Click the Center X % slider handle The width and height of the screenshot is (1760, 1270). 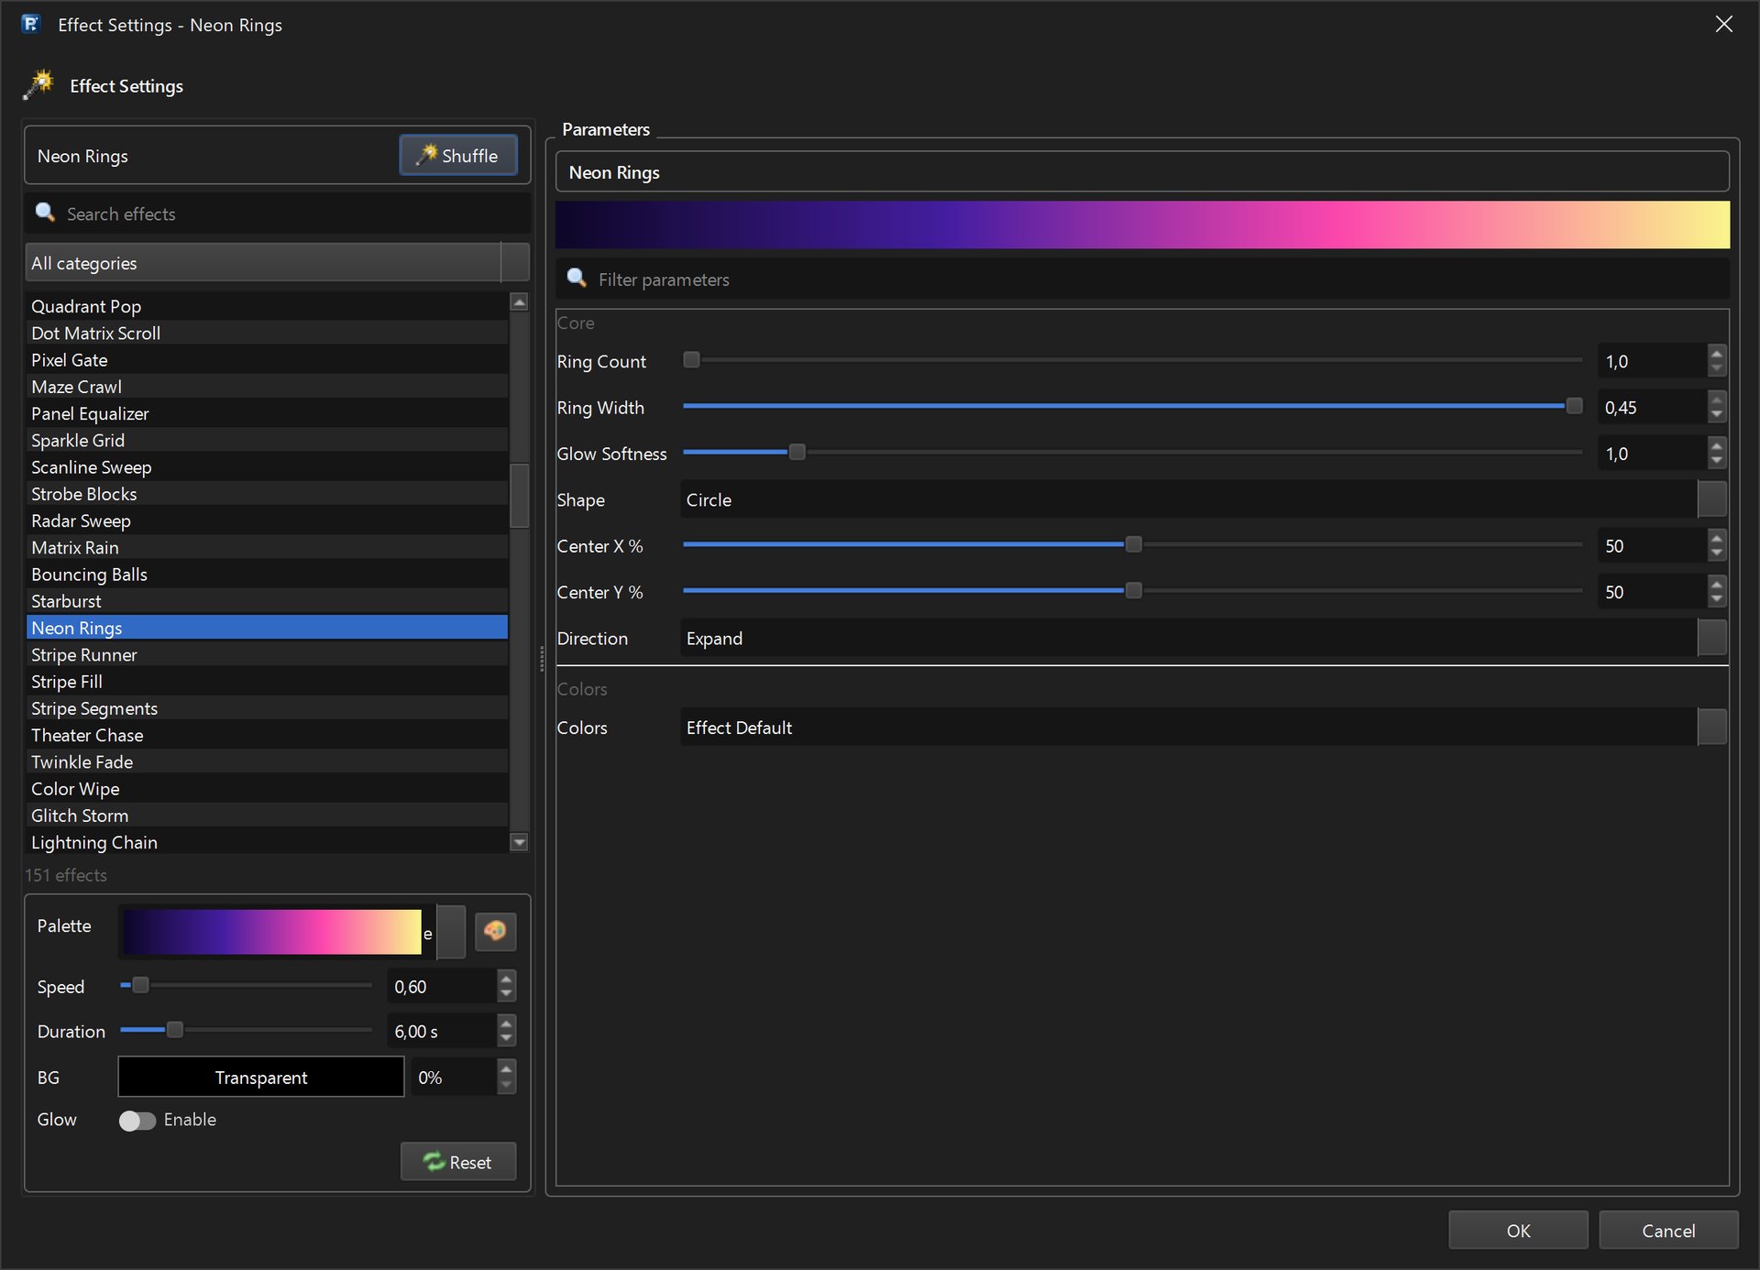[x=1134, y=544]
